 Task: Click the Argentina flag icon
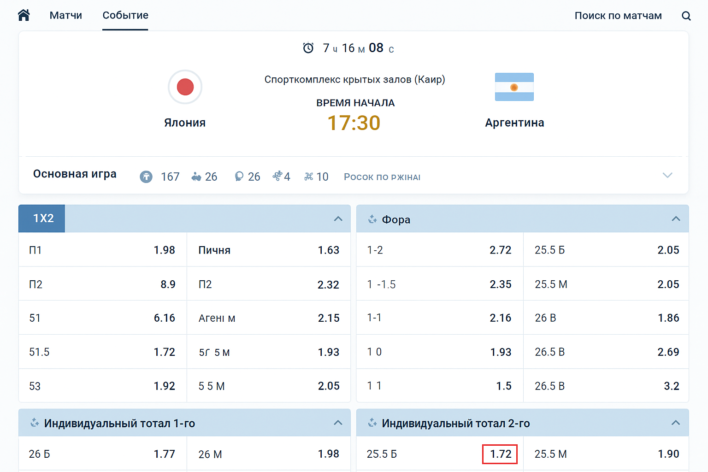tap(514, 87)
